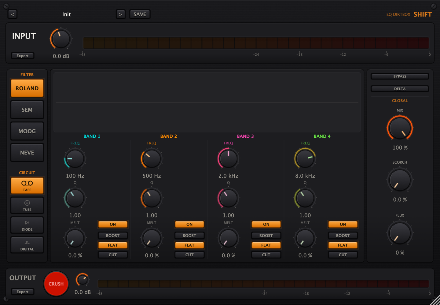Click Band 2 MELT knob
Image resolution: width=440 pixels, height=305 pixels.
(x=152, y=238)
